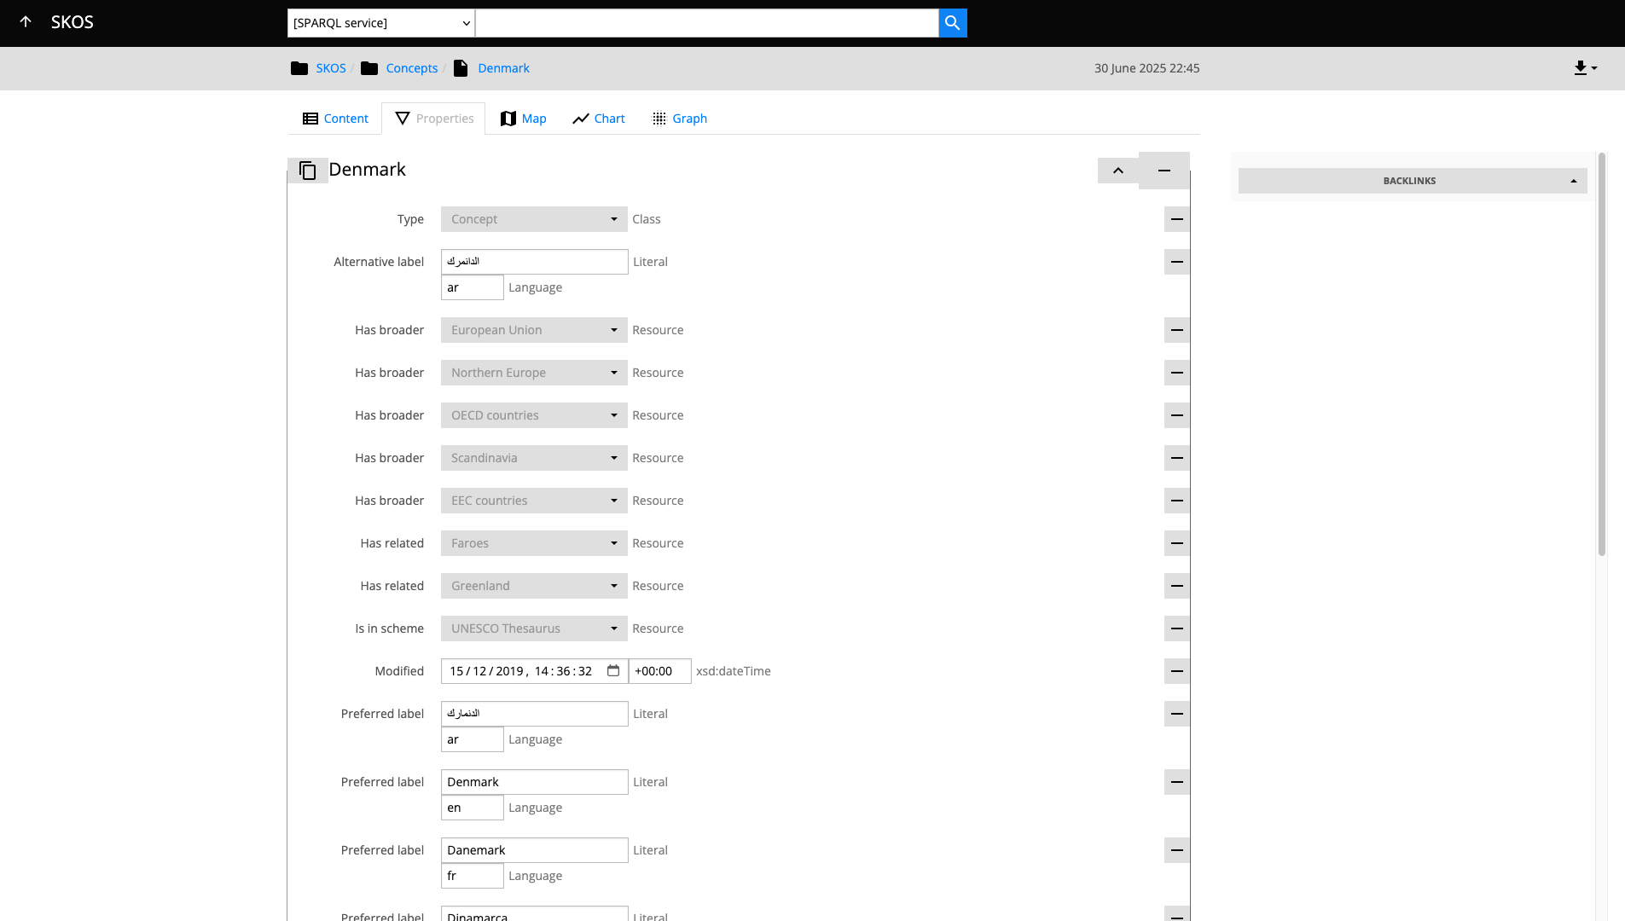
Task: Click the alternative label language field 'ar'
Action: (473, 287)
